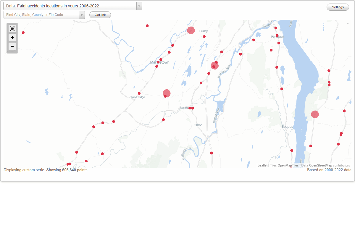Open the Settings panel
The height and width of the screenshot is (228, 355).
(x=338, y=7)
